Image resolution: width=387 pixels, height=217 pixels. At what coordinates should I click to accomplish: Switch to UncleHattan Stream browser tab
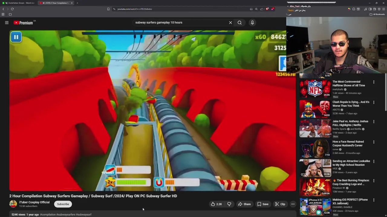(x=19, y=3)
